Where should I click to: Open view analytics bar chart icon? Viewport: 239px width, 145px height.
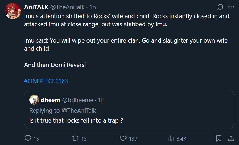[x=171, y=138]
